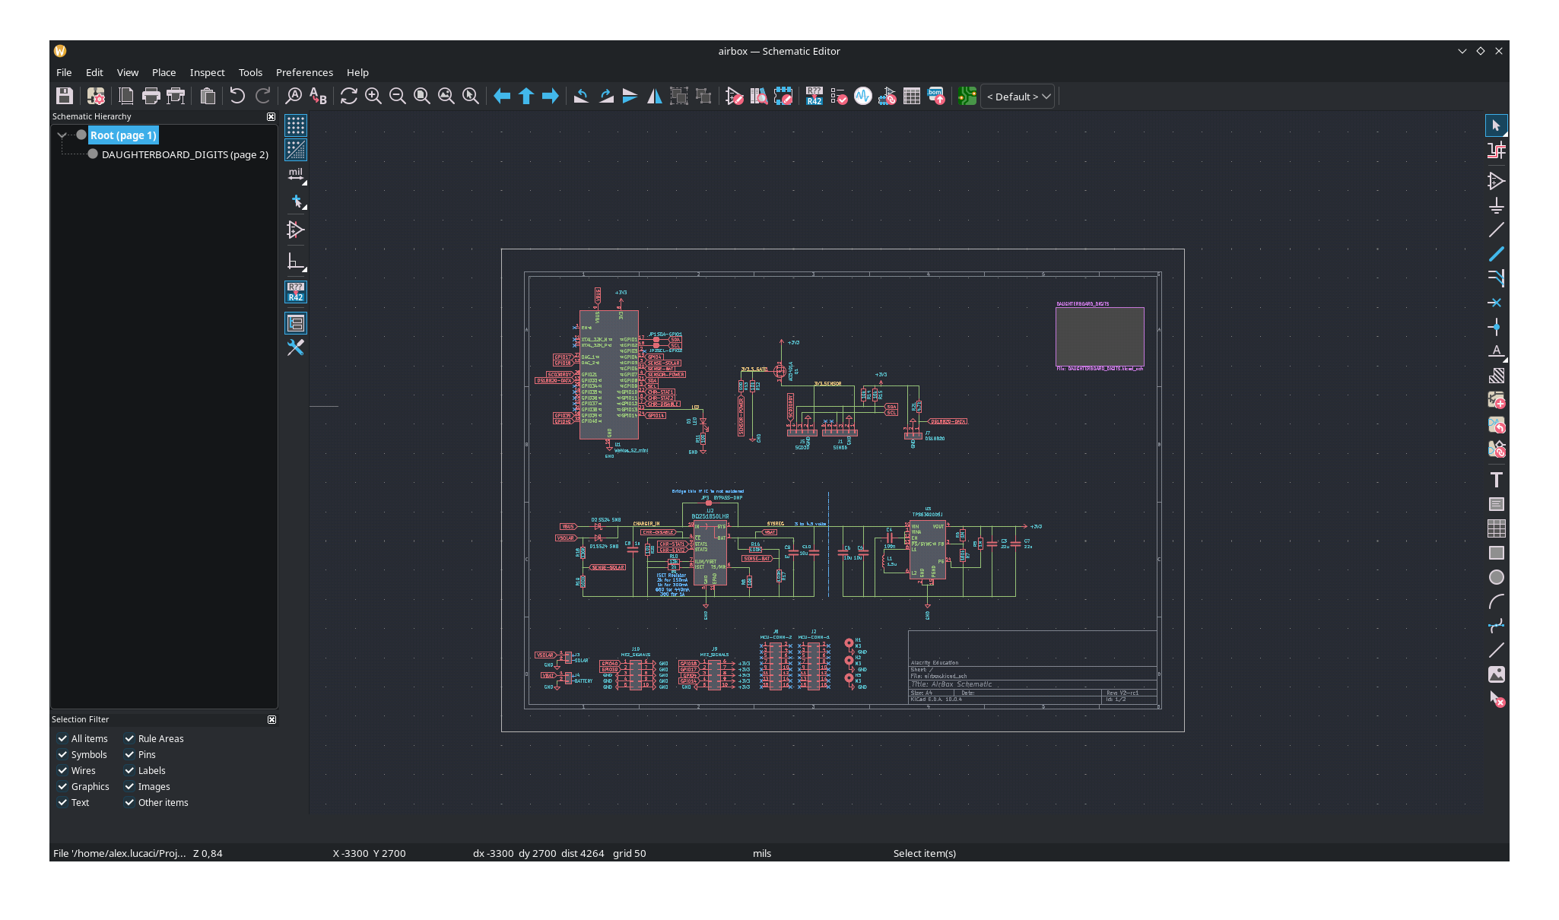Viewport: 1559px width, 920px height.
Task: Open the File menu
Action: [64, 72]
